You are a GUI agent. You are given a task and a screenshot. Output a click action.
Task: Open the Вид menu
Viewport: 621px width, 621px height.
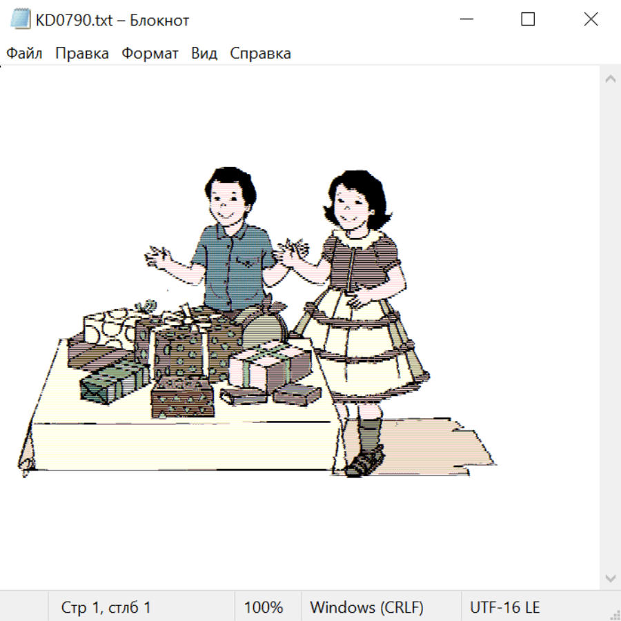[x=204, y=54]
